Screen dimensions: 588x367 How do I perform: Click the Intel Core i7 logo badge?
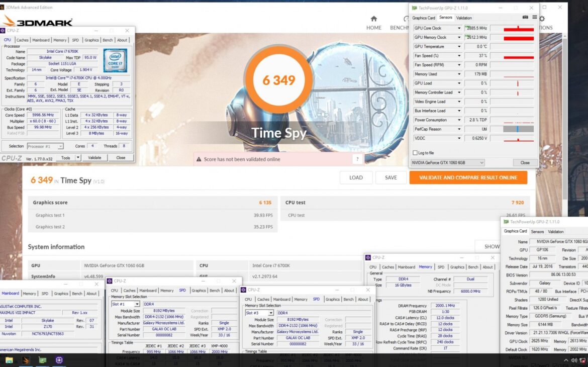(x=115, y=60)
